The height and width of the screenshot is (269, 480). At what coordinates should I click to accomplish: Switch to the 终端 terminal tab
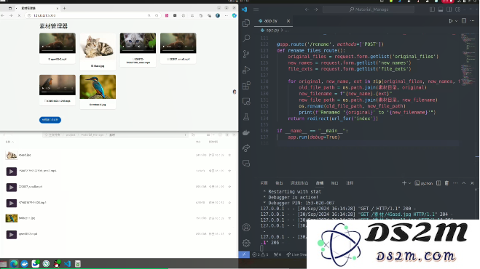click(x=320, y=183)
